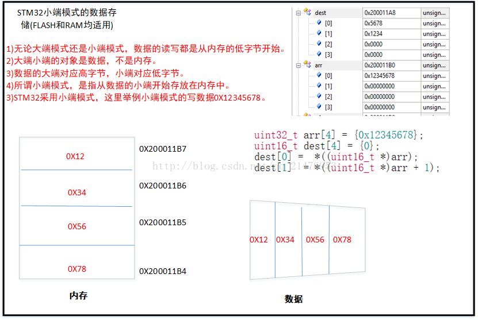Click the address label 0X200011B7
Image resolution: width=478 pixels, height=320 pixels.
(163, 149)
